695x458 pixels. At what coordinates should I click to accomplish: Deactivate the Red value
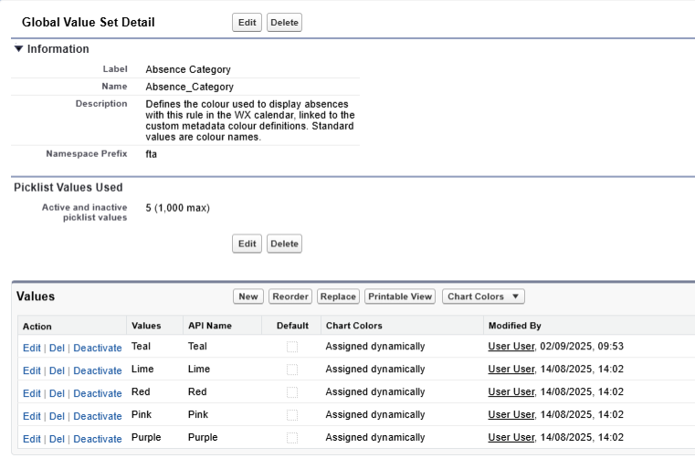tap(97, 393)
